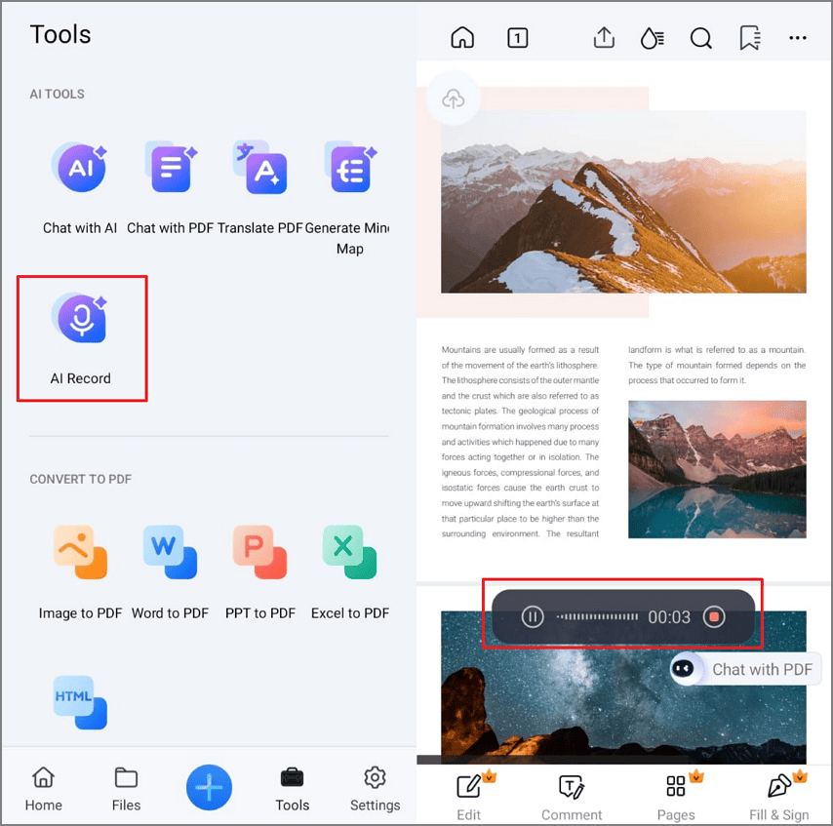The width and height of the screenshot is (833, 826).
Task: Tap the share/export icon
Action: [604, 38]
